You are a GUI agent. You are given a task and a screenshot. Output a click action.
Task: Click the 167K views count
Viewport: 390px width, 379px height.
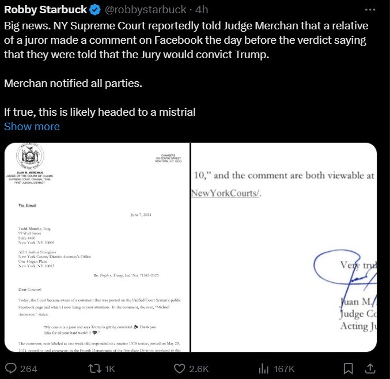pyautogui.click(x=284, y=369)
